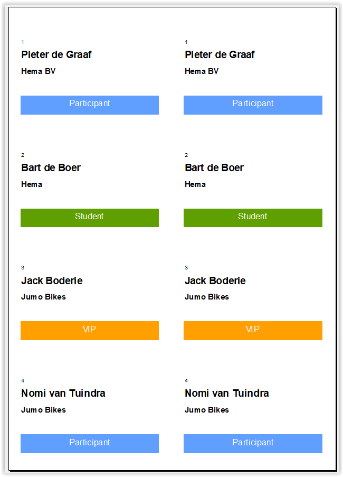The height and width of the screenshot is (477, 343).
Task: Click the Jack Boderie name in right badge
Action: click(215, 280)
